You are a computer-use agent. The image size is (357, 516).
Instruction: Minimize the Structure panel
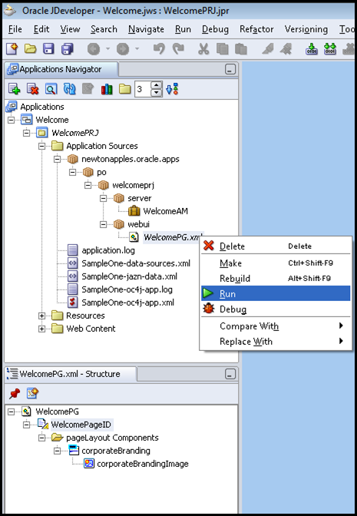[x=230, y=374]
